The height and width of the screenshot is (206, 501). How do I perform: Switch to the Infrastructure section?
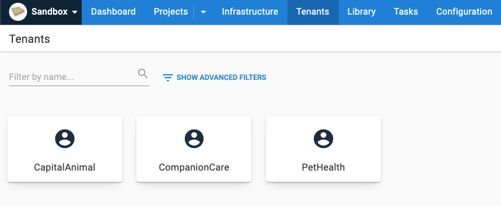click(x=250, y=12)
